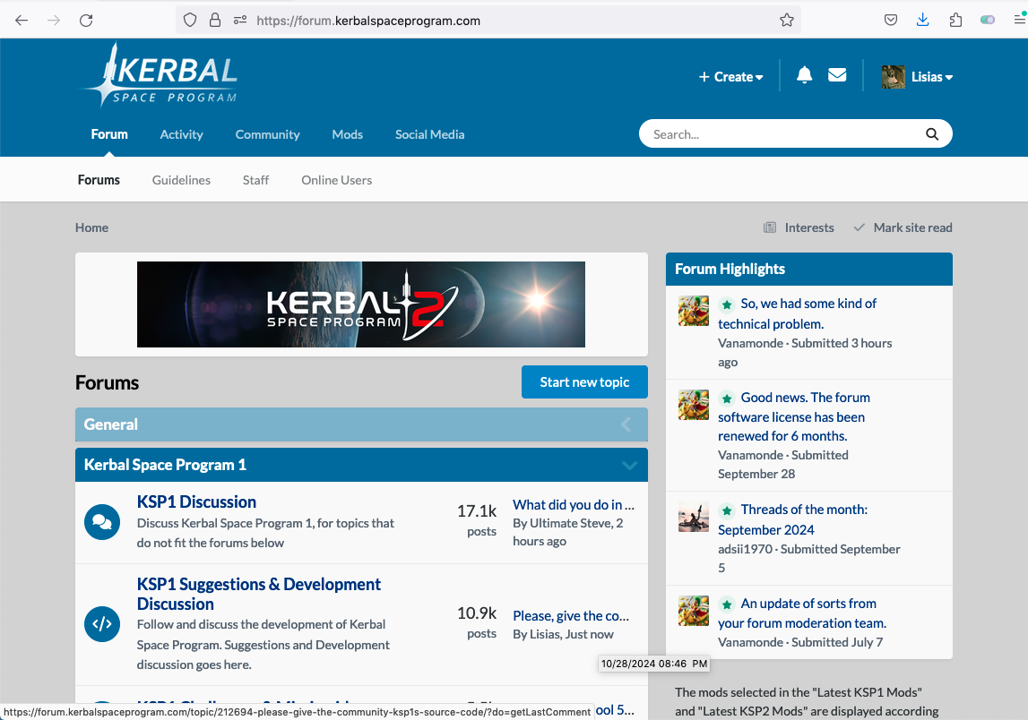Click Mark site read
The width and height of the screenshot is (1028, 720).
click(x=912, y=227)
